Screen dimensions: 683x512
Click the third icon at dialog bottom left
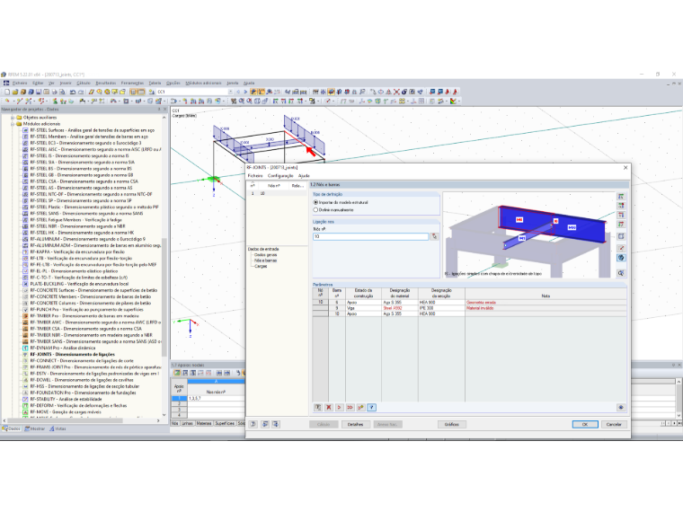coord(276,424)
